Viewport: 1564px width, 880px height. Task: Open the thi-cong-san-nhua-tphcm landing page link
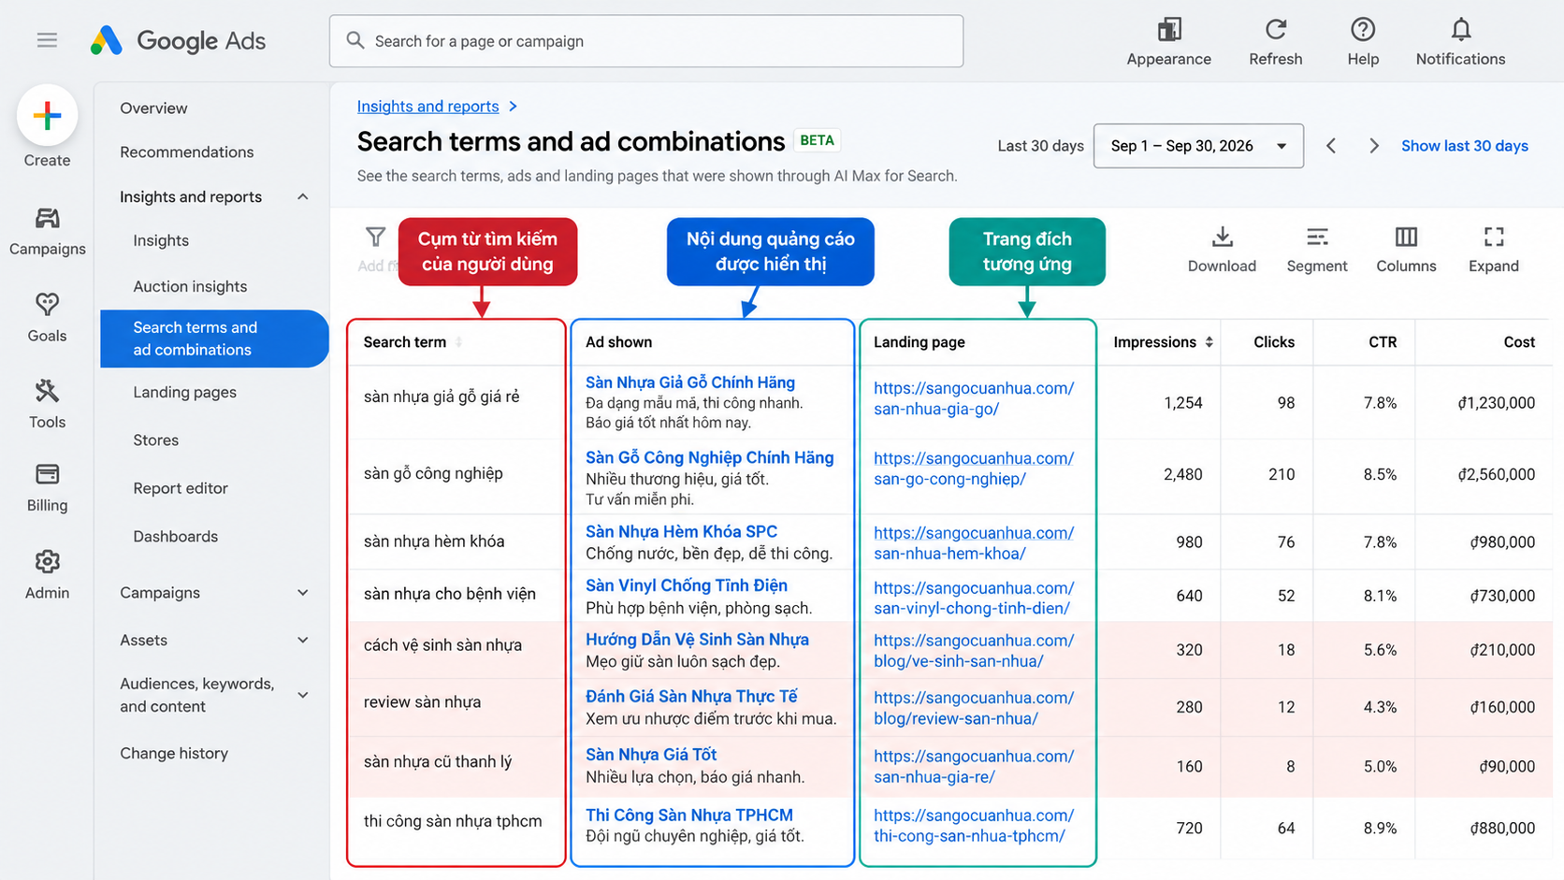point(973,826)
